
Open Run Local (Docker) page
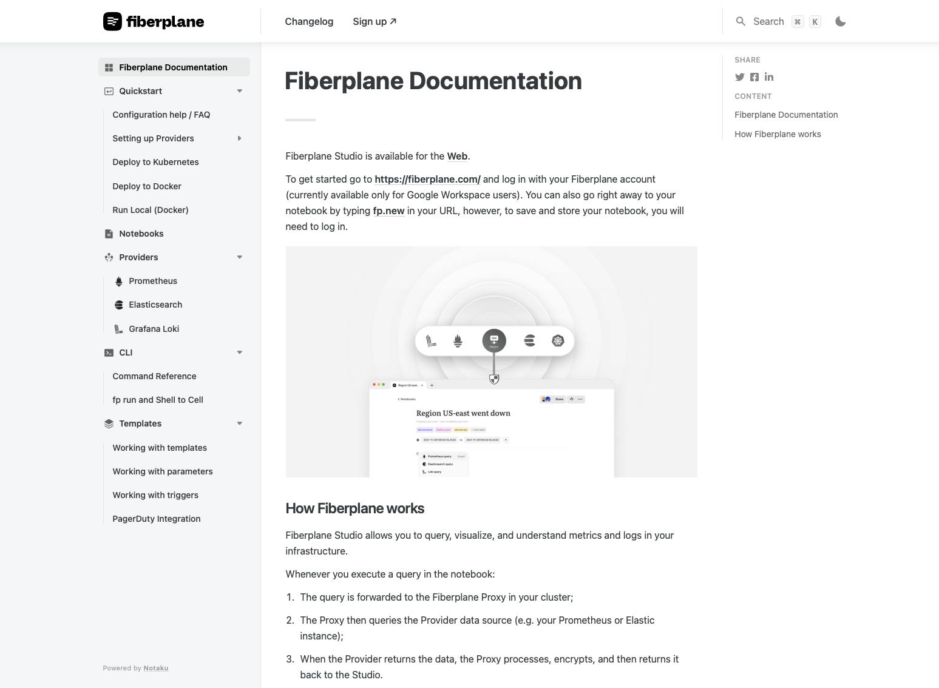[x=151, y=210]
